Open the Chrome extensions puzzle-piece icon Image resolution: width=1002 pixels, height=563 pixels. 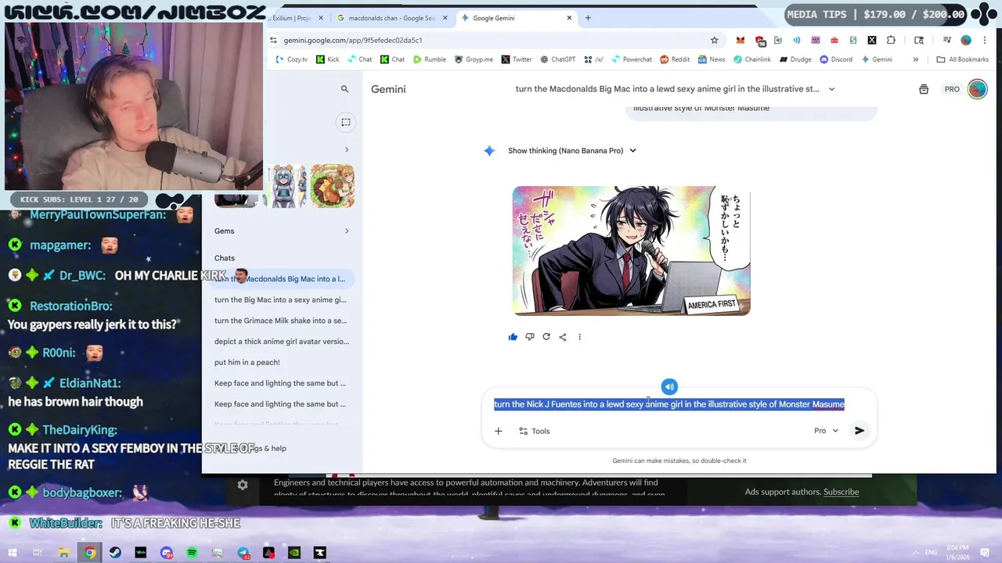[x=891, y=40]
